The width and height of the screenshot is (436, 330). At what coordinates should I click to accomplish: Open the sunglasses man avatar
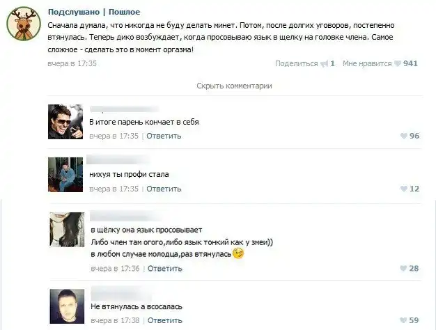(x=65, y=122)
